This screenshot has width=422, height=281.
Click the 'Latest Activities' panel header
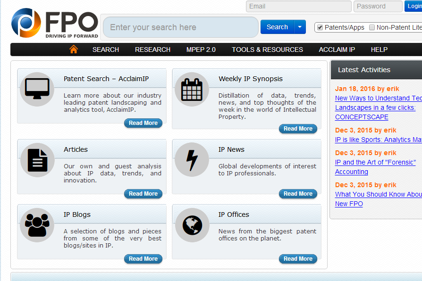click(376, 70)
